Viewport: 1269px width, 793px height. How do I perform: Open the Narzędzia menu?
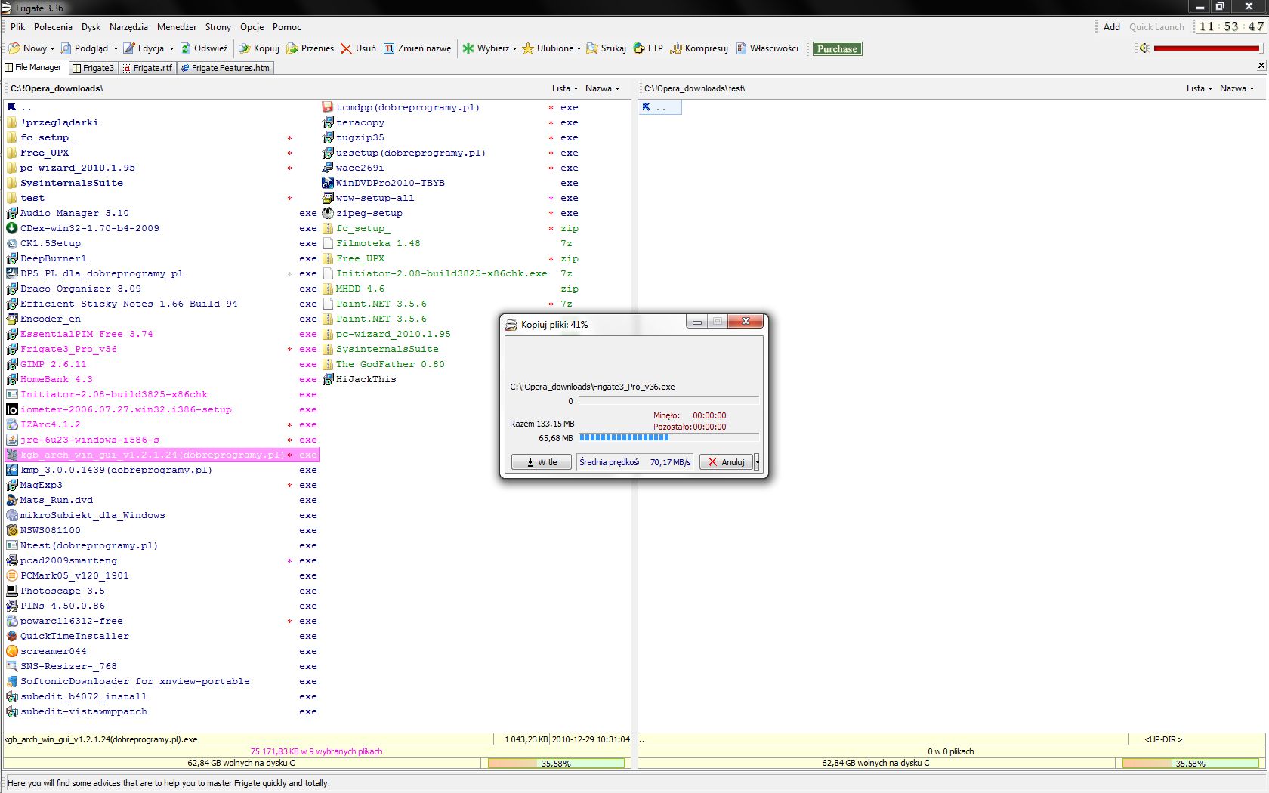coord(128,27)
